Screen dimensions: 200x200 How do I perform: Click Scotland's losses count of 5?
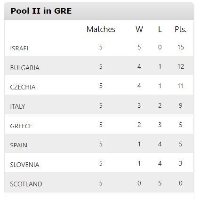pyautogui.click(x=160, y=183)
